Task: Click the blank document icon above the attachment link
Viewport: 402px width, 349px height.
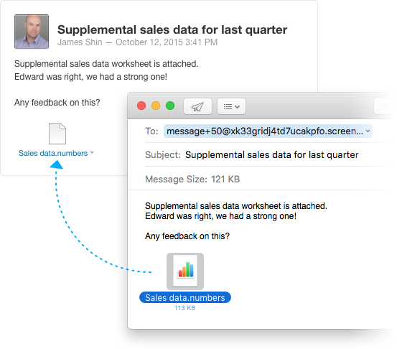Action: 57,134
